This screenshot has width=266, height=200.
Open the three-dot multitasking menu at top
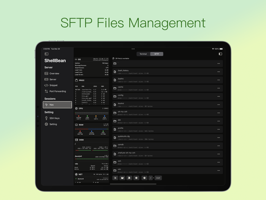click(133, 49)
